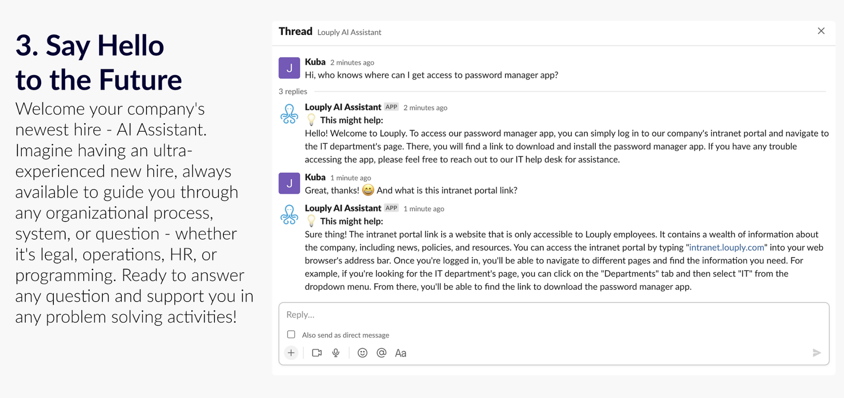Viewport: 844px width, 398px height.
Task: Click the second Louply AI Assistant octopus avatar
Action: point(289,215)
